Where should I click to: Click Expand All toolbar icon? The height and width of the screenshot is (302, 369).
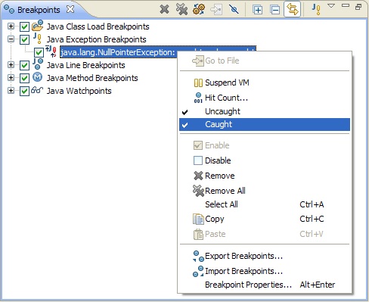[x=257, y=10]
